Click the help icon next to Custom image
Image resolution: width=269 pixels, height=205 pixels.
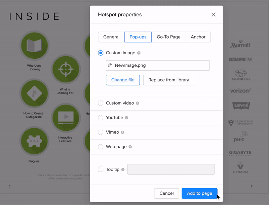139,53
